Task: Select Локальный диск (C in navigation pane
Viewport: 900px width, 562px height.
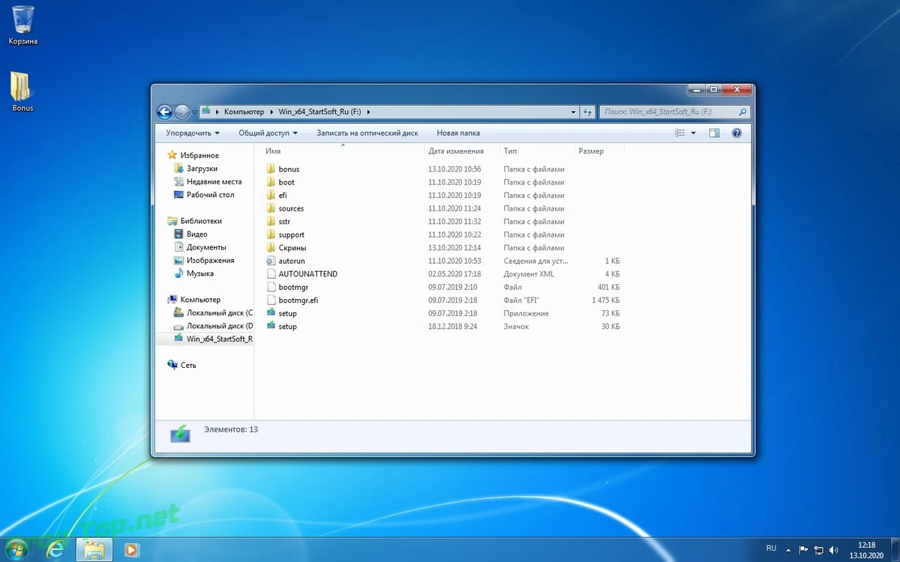Action: coord(213,312)
